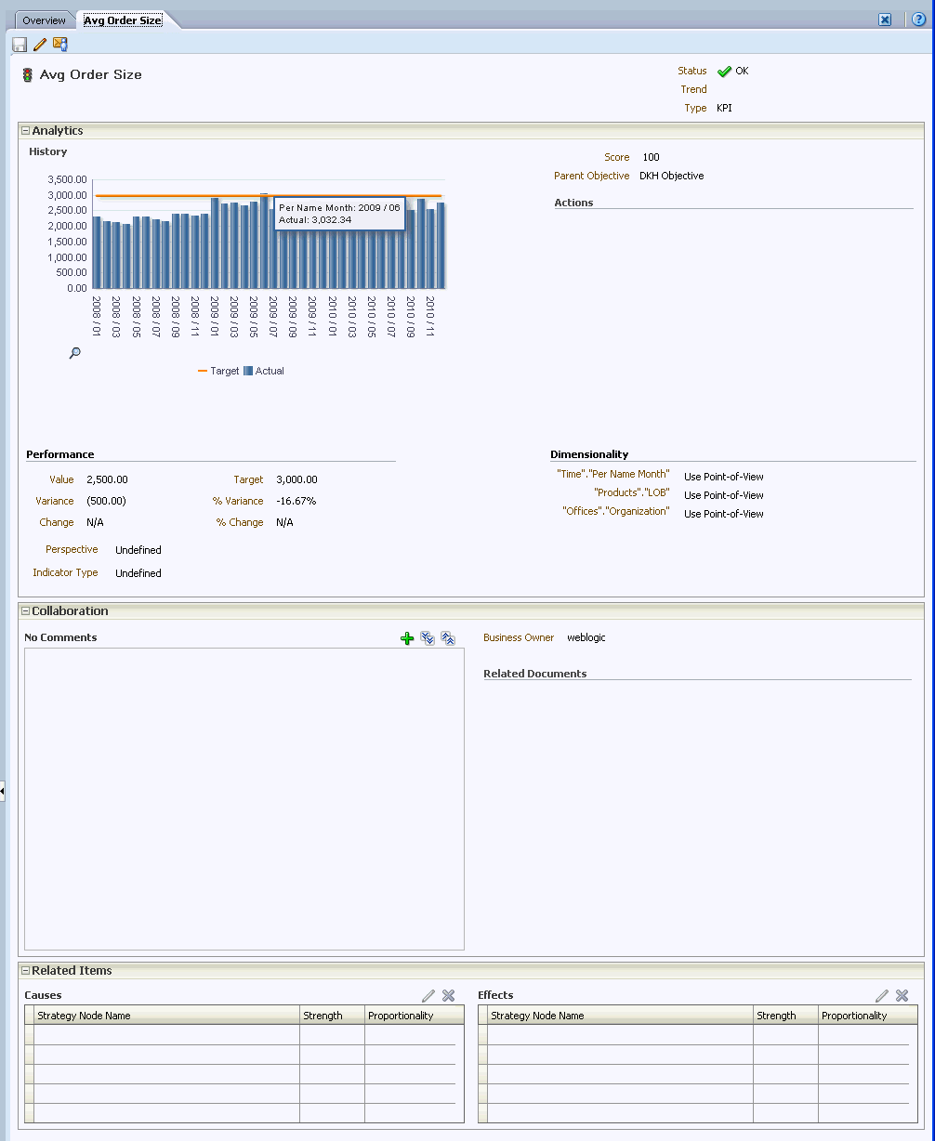Click the "Products"."LOB" dimension label
The height and width of the screenshot is (1141, 935).
pyautogui.click(x=631, y=492)
